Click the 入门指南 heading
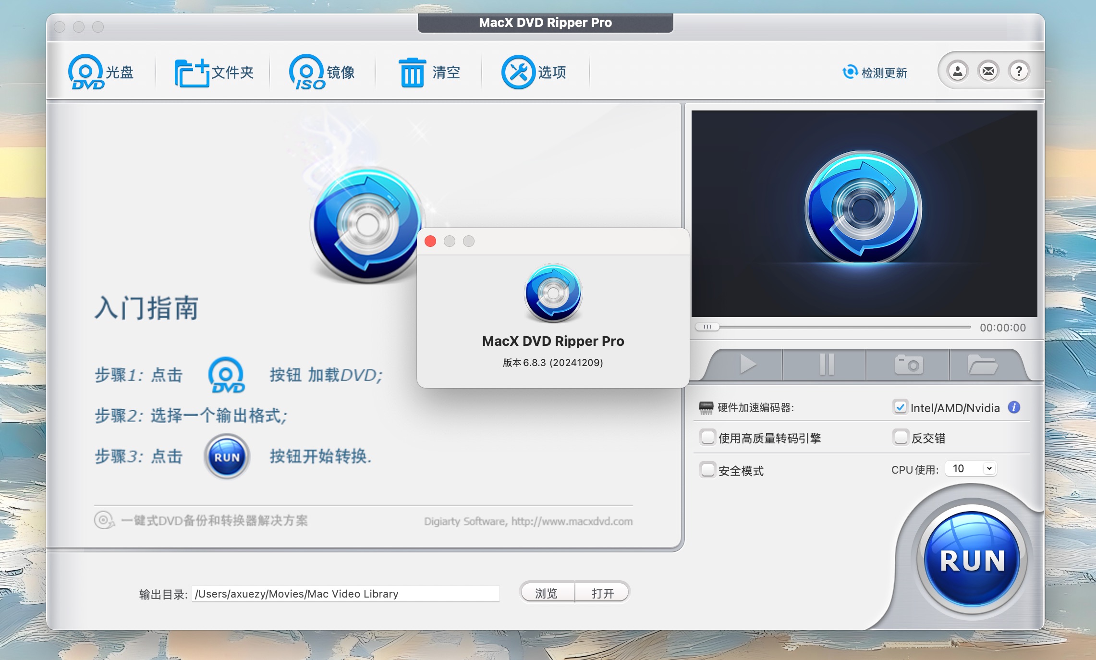This screenshot has height=660, width=1096. click(x=146, y=307)
